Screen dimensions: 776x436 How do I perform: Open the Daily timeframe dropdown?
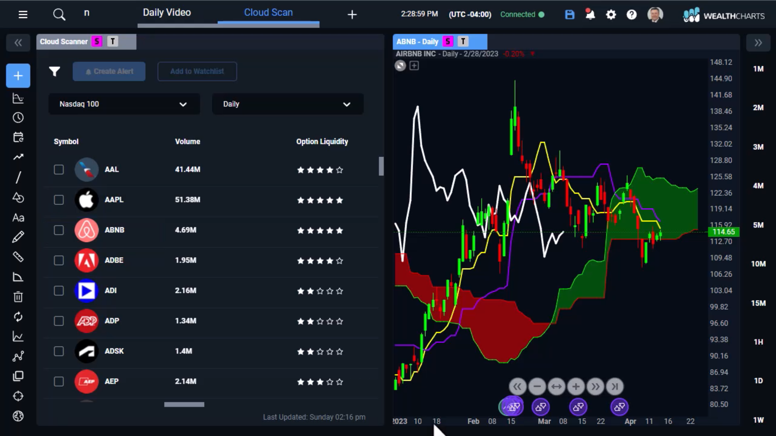[x=288, y=104]
